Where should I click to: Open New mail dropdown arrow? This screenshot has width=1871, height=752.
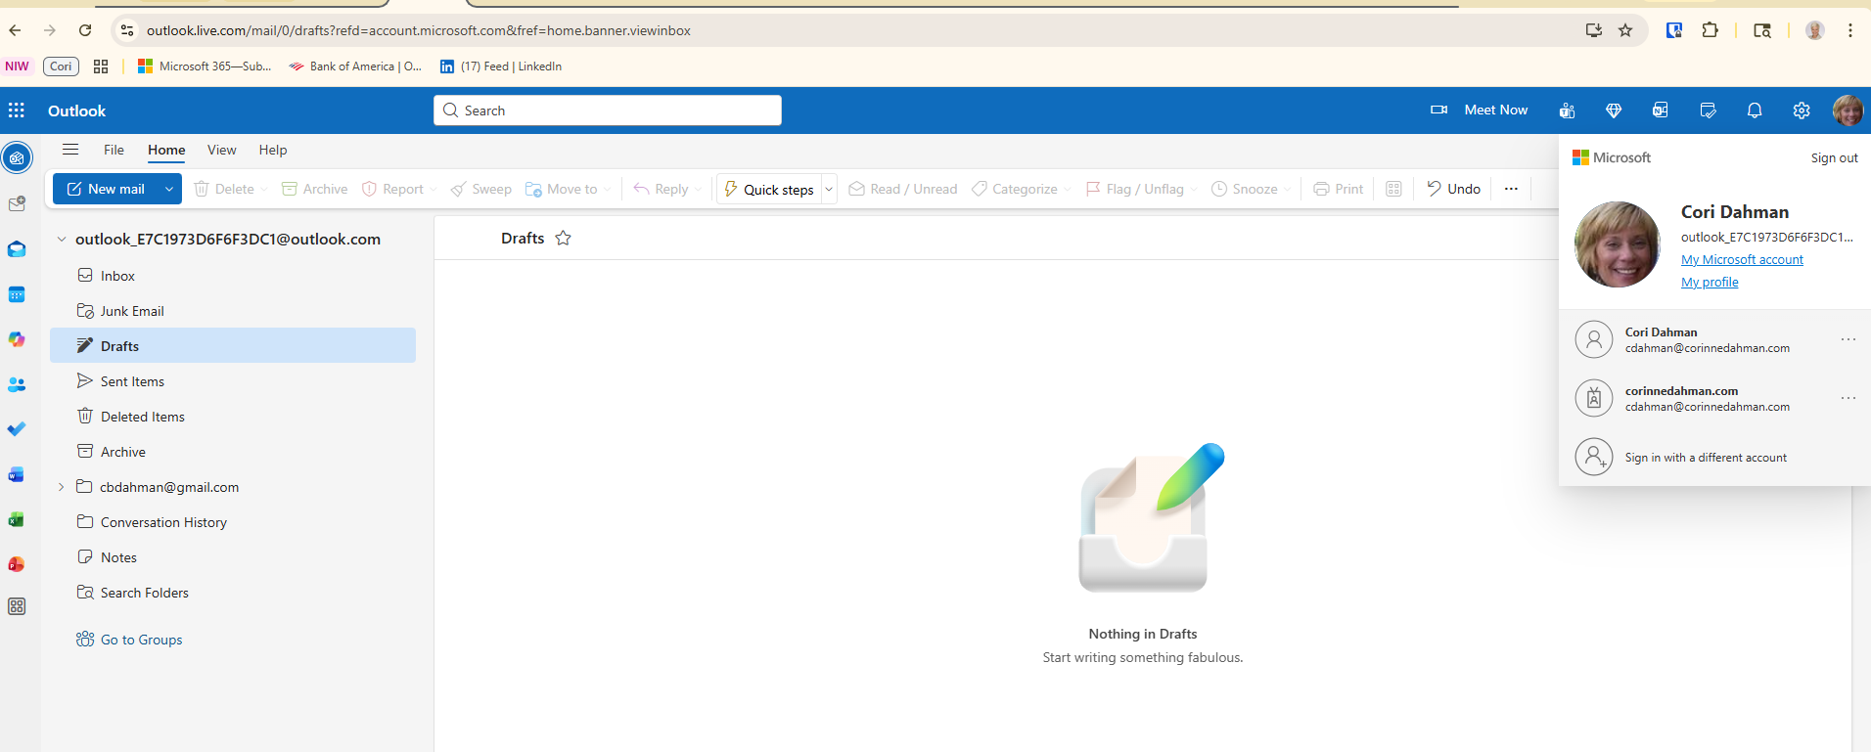[169, 189]
